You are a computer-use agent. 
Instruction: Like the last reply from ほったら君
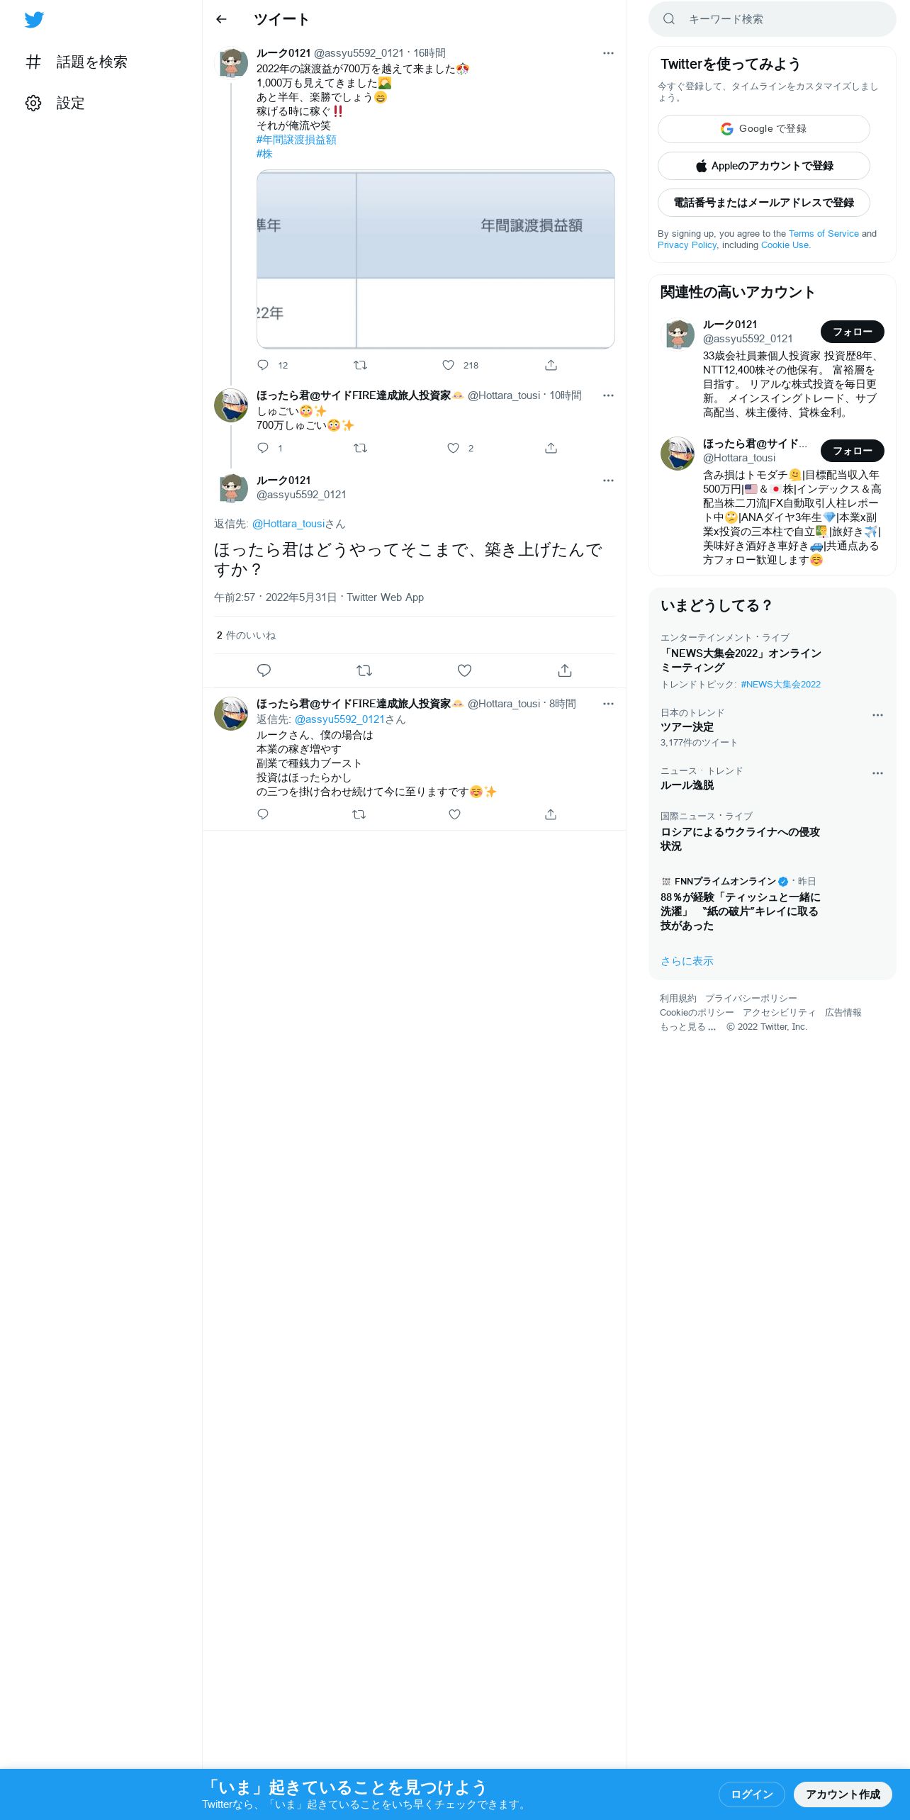point(454,814)
